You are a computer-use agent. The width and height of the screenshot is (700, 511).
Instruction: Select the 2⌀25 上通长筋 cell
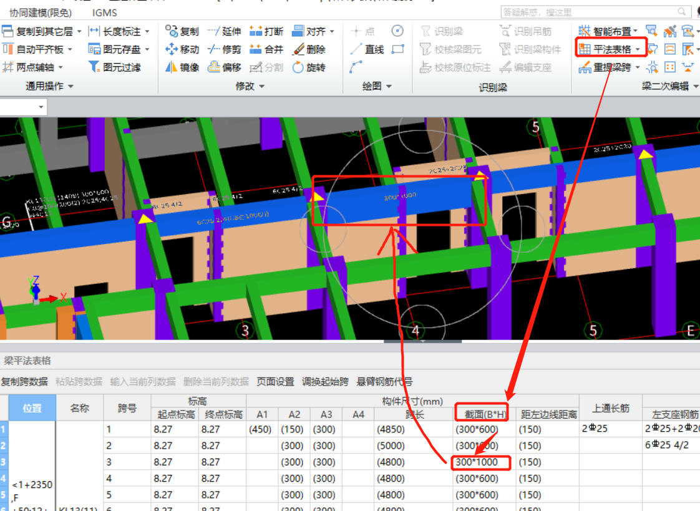coord(611,429)
